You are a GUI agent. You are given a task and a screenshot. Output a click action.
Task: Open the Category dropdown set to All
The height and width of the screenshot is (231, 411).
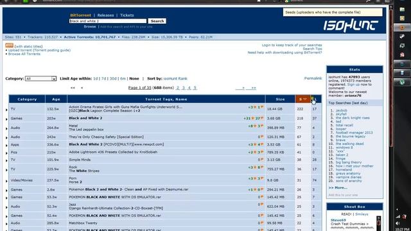click(40, 78)
